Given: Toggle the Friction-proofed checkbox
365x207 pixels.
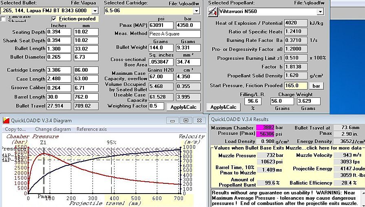Looking at the screenshot, I should pos(54,19).
